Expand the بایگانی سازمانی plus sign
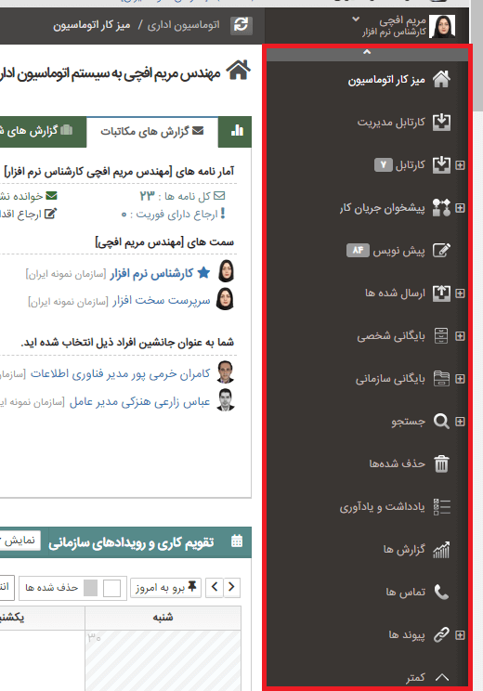 (x=460, y=379)
